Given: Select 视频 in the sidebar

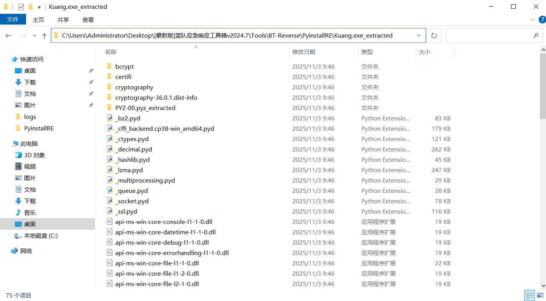Looking at the screenshot, I should pyautogui.click(x=30, y=166).
